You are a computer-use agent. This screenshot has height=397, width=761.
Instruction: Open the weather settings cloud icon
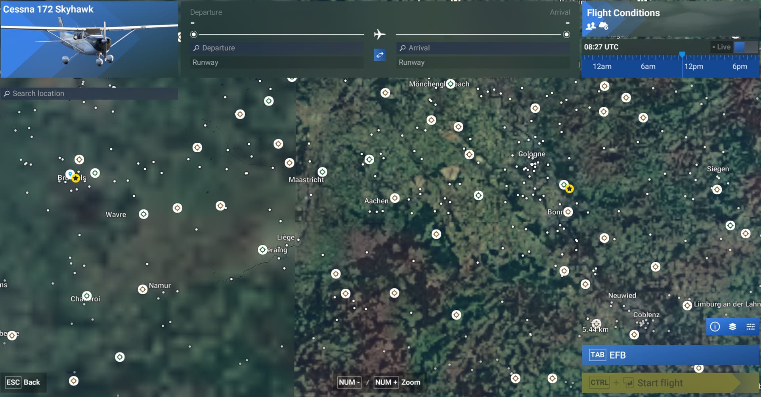[x=603, y=25]
